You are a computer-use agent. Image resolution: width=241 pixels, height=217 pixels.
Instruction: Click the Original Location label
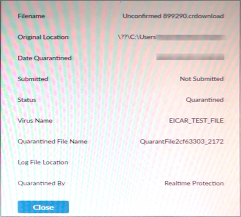click(x=43, y=37)
